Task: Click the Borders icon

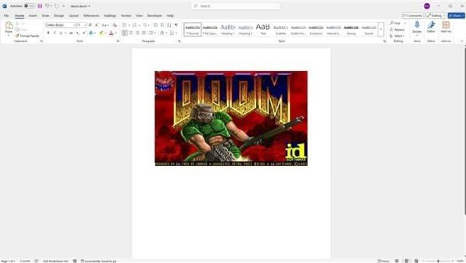Action: 172,33
